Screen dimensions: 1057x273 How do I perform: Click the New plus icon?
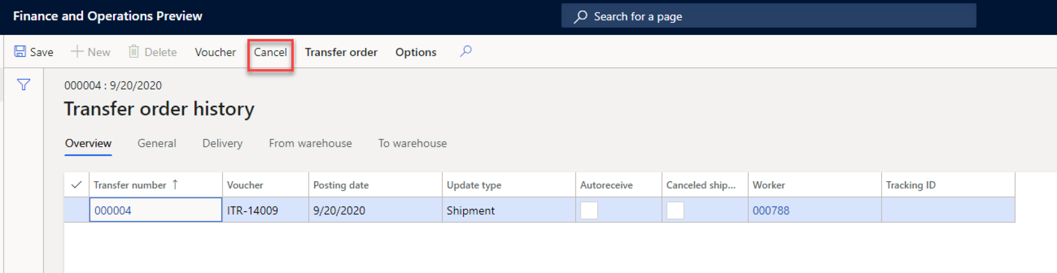[77, 51]
